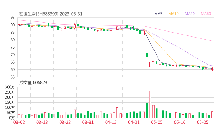Click the 04-12 date label
The width and height of the screenshot is (217, 129).
[111, 122]
